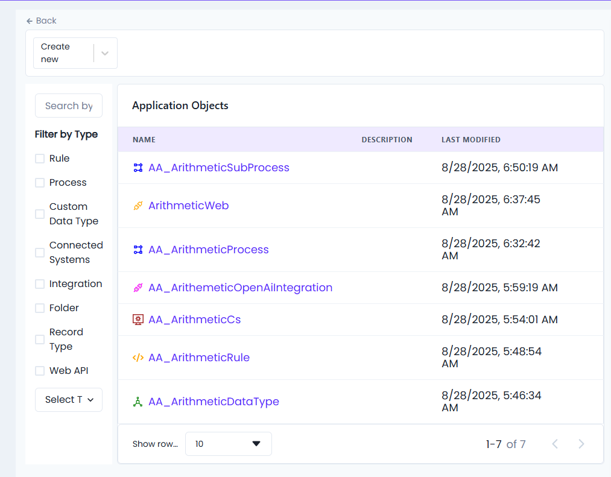Click the date 8/28/2025, 5:59:19 AM
Screen dimensions: 611x477
(x=499, y=288)
